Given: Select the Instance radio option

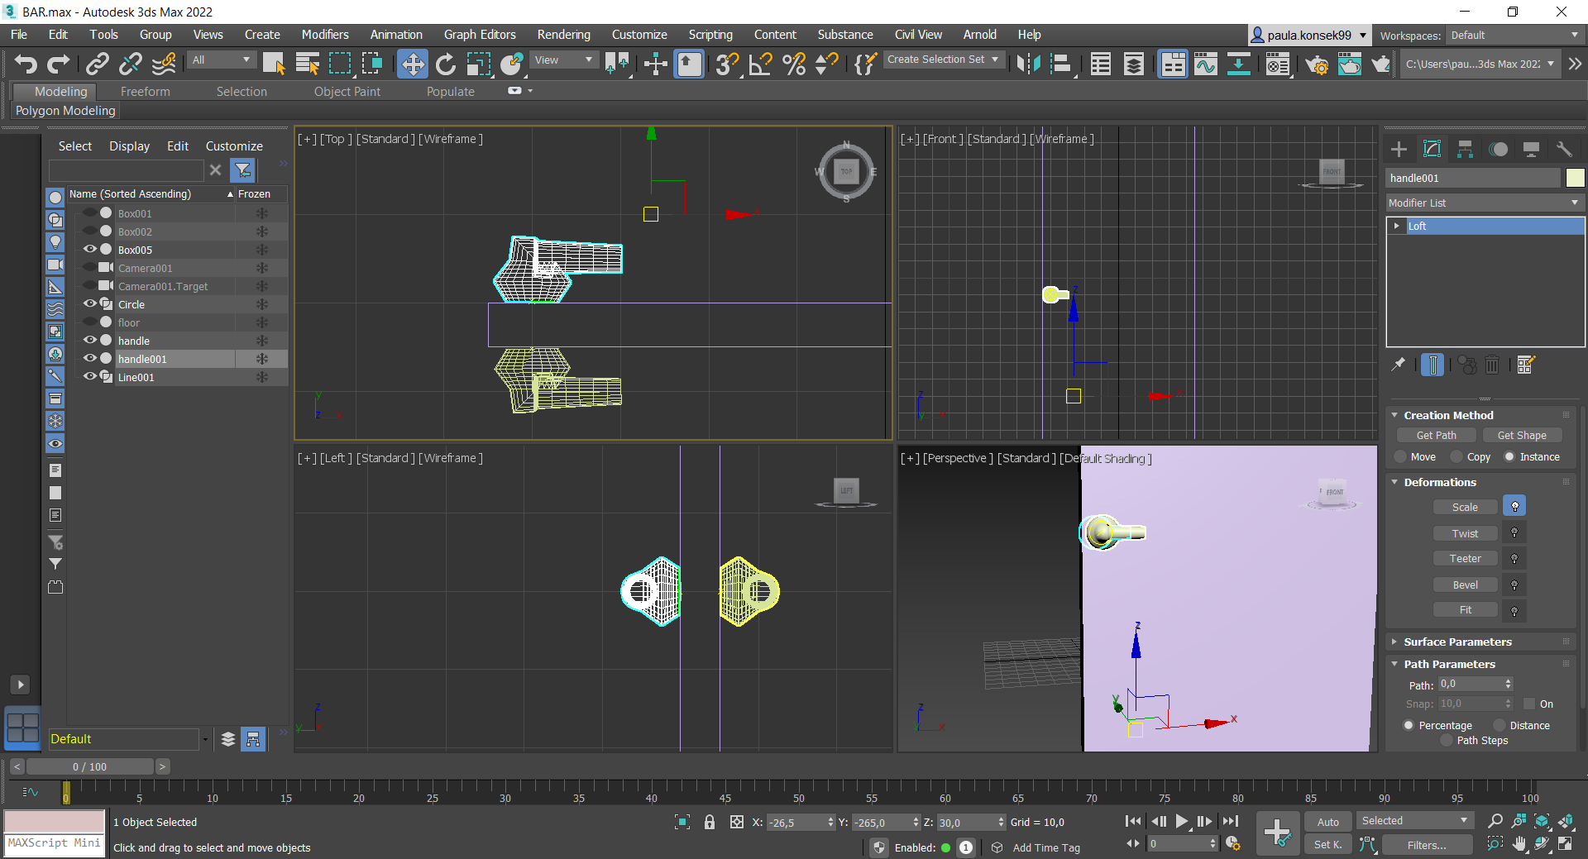Looking at the screenshot, I should (x=1509, y=456).
